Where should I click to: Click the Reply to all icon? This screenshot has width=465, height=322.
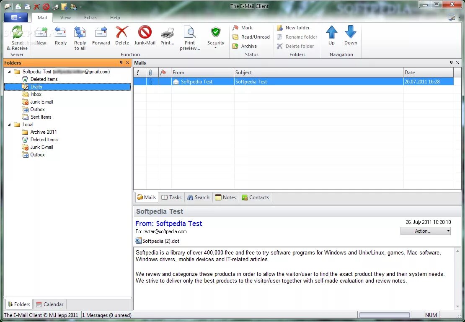tap(80, 38)
